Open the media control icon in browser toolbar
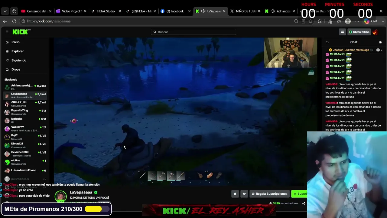Image resolution: width=387 pixels, height=218 pixels. click(x=330, y=21)
